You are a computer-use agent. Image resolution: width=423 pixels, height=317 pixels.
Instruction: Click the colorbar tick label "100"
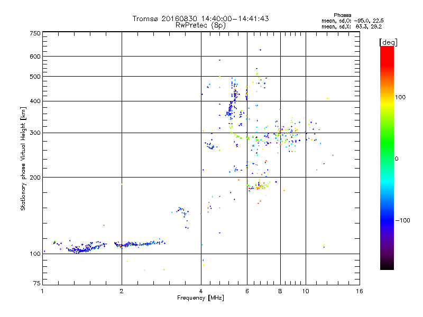[x=400, y=97]
